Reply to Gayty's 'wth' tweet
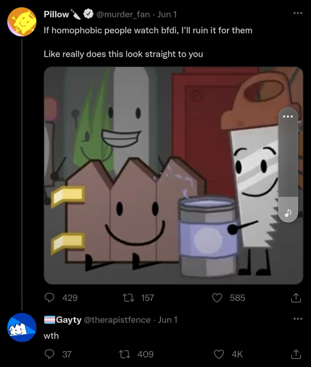This screenshot has width=311, height=367. 50,354
